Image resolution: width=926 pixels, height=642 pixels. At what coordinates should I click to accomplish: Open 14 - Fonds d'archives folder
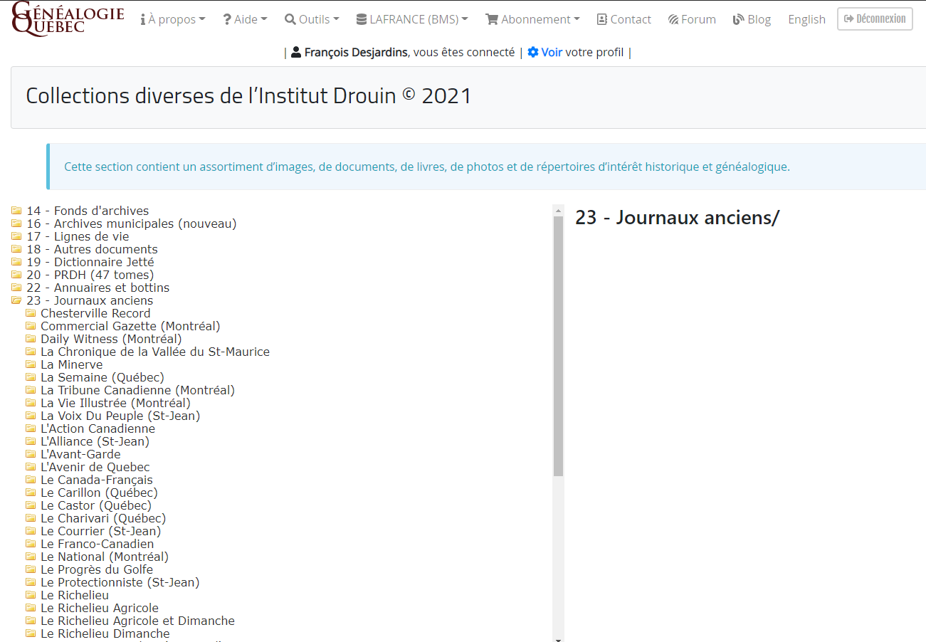[88, 211]
